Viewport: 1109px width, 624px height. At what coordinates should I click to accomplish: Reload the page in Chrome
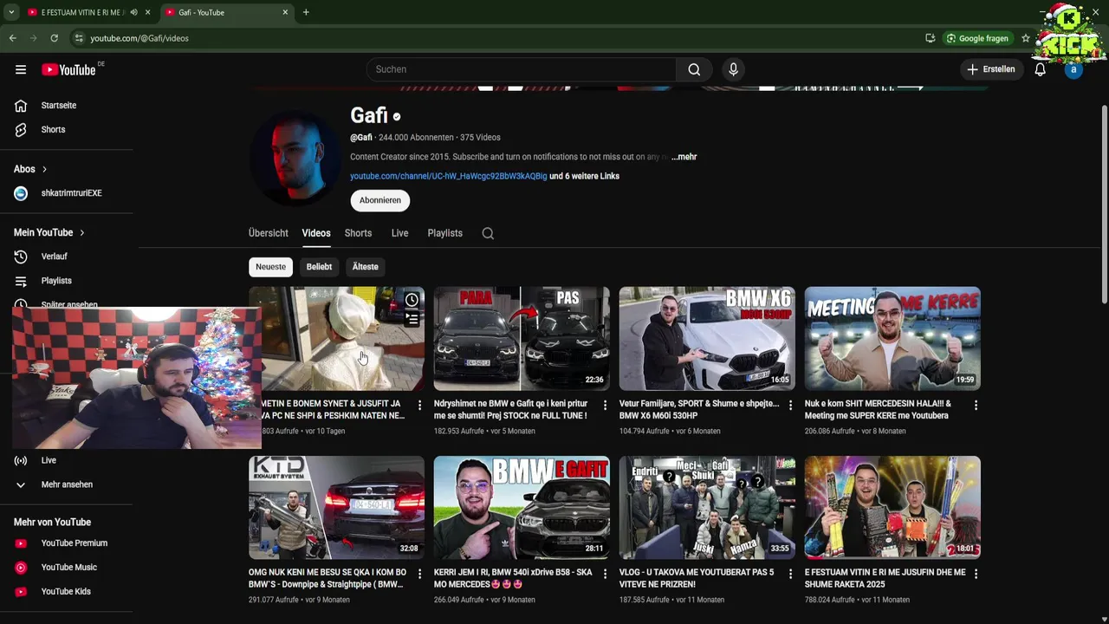coord(54,38)
